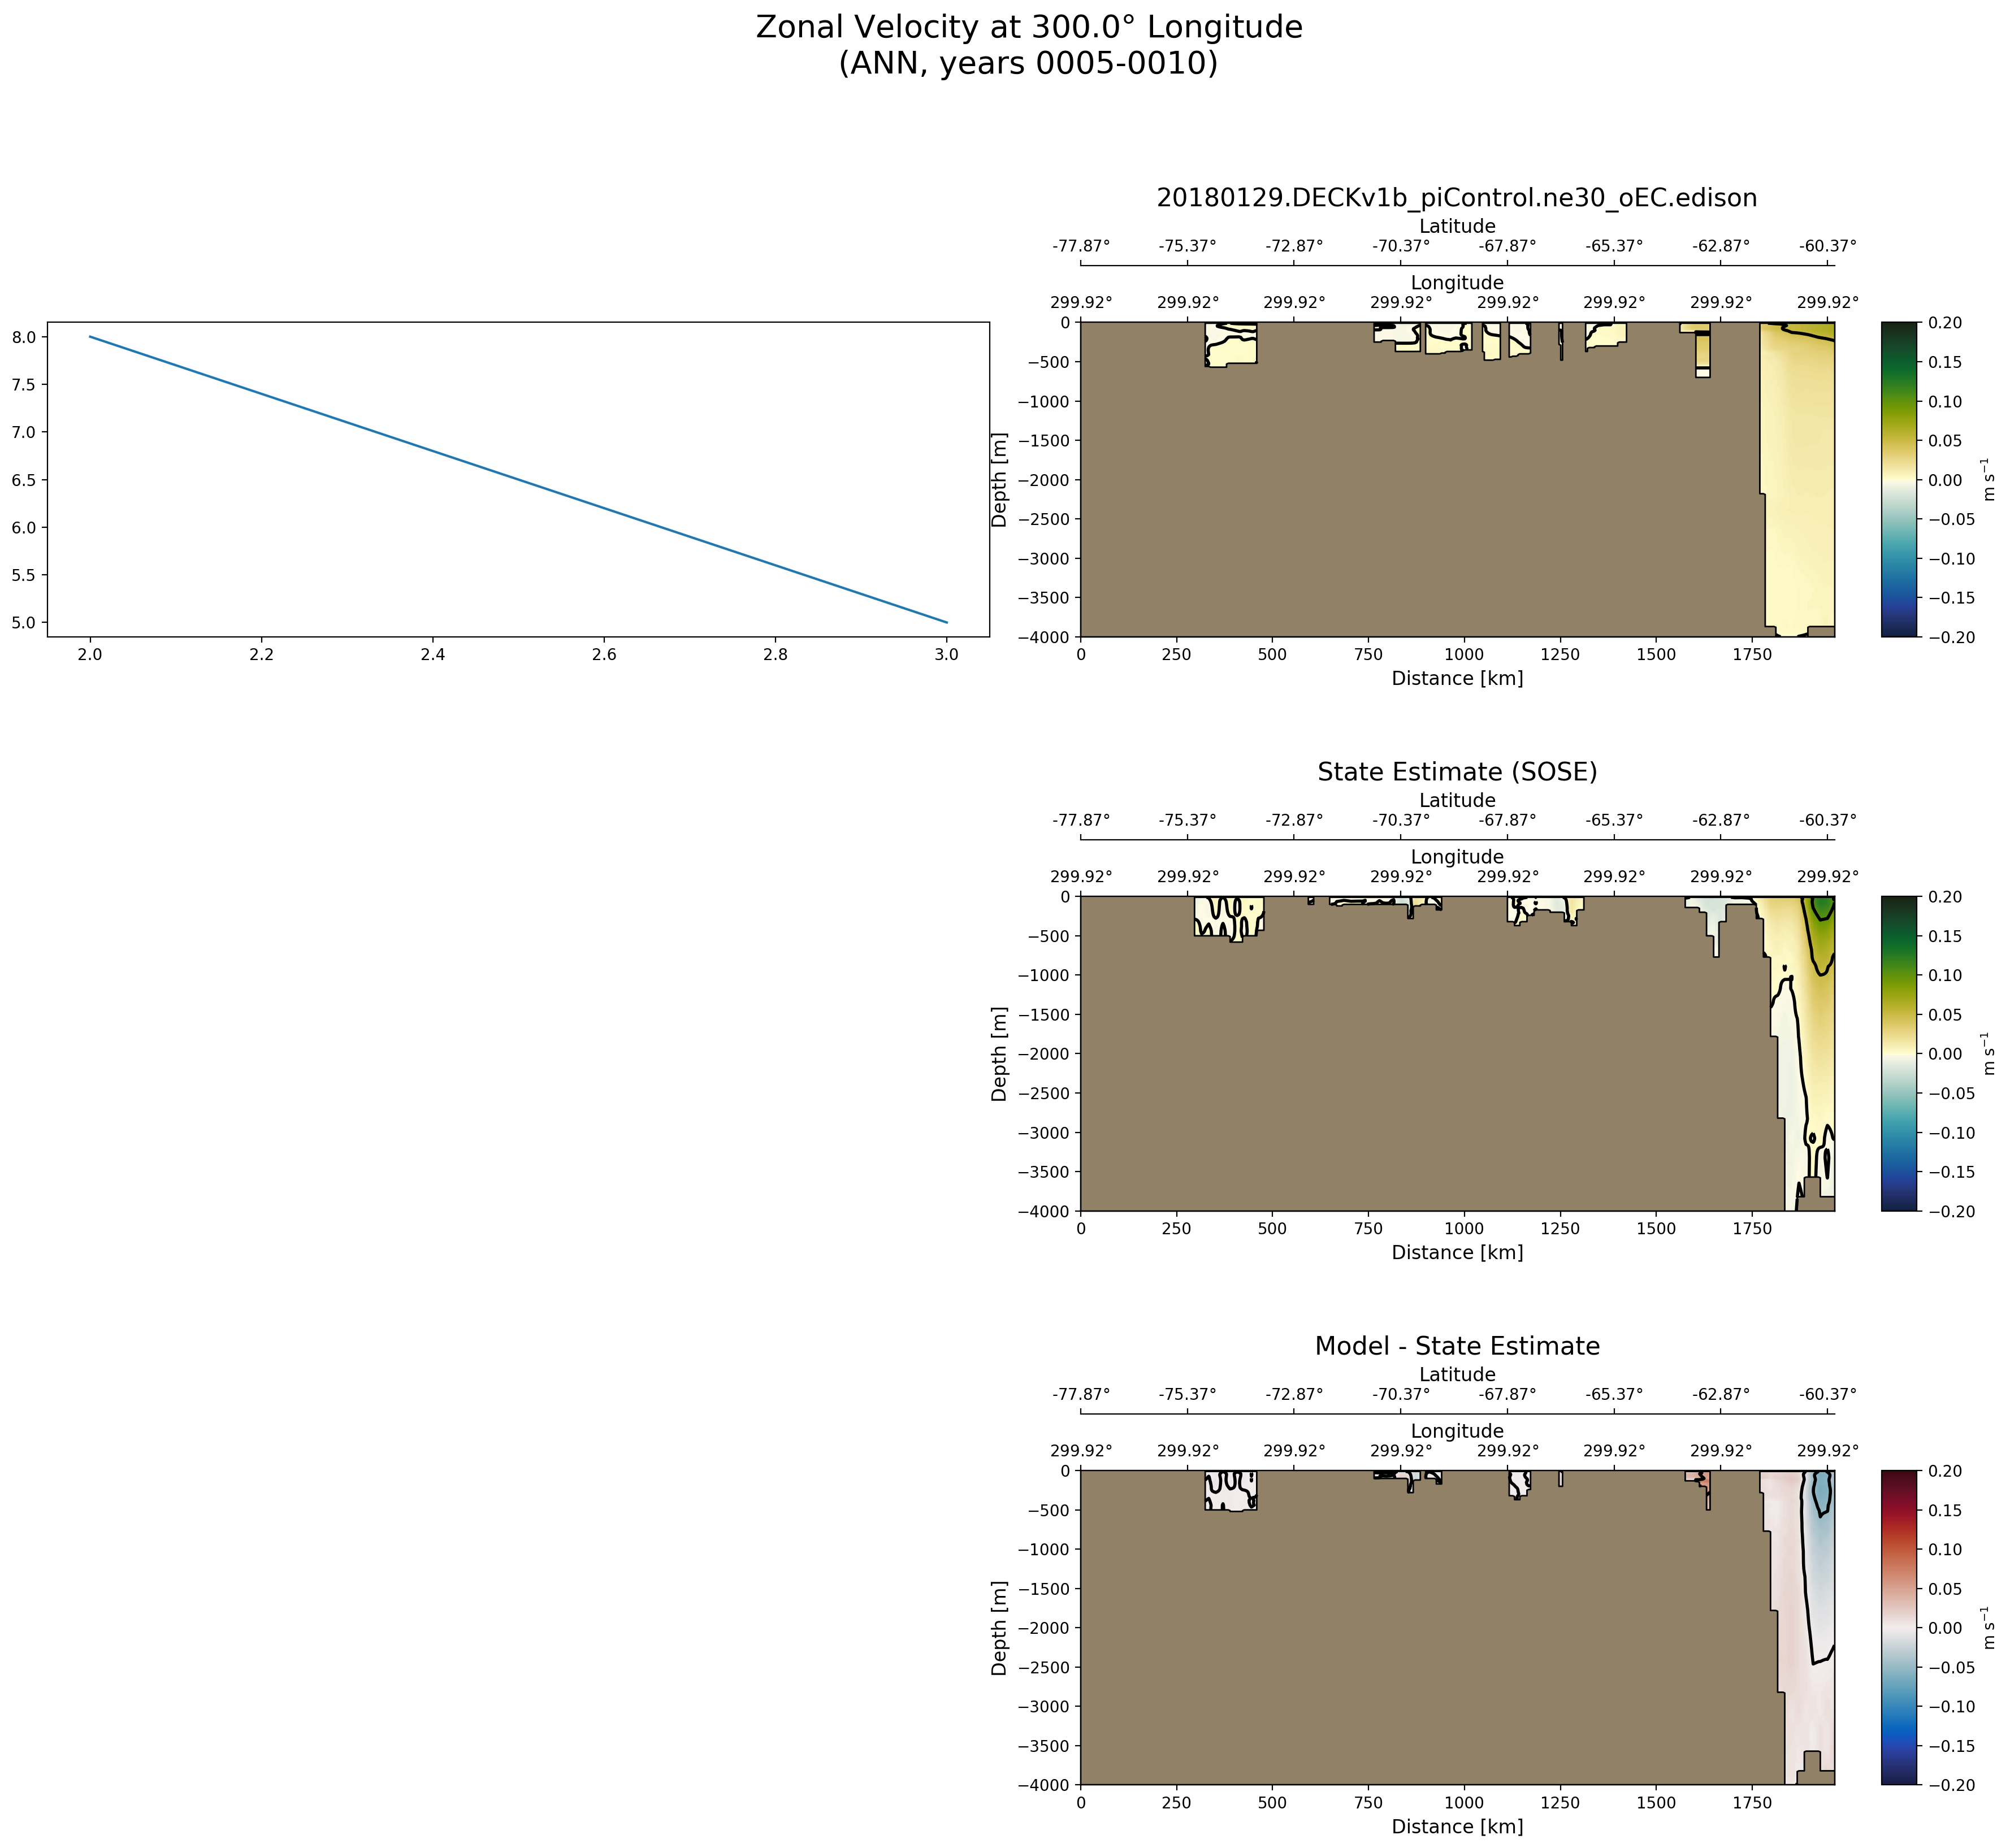Click the -77.87° latitude tick of top panel
The image size is (2010, 1848).
[x=1080, y=246]
